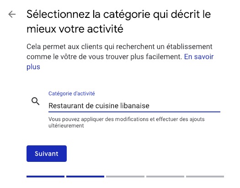Image resolution: width=240 pixels, height=188 pixels.
Task: Click the magnifying glass search icon
Action: click(36, 101)
